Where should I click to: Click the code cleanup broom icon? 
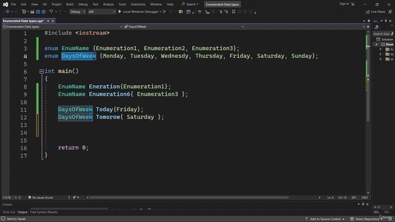pyautogui.click(x=75, y=197)
